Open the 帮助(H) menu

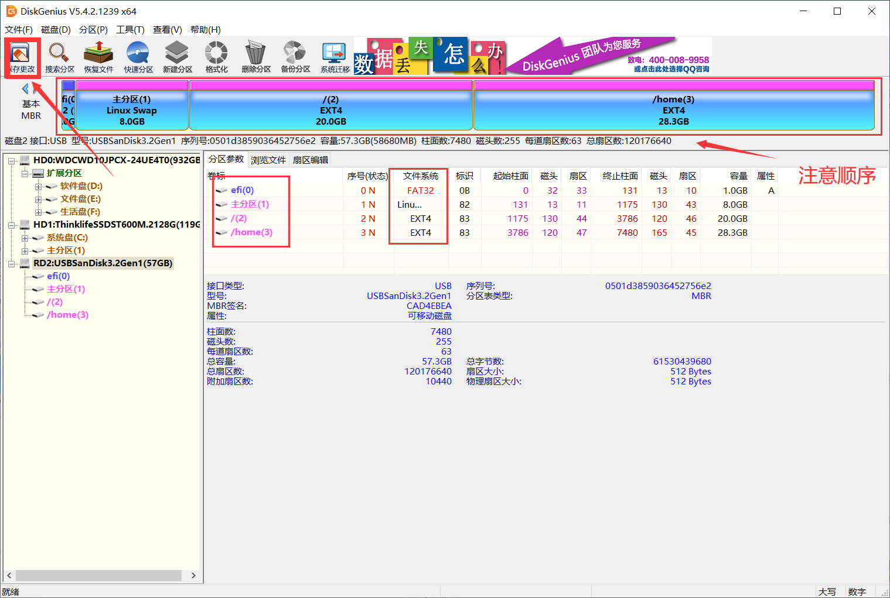pos(205,30)
